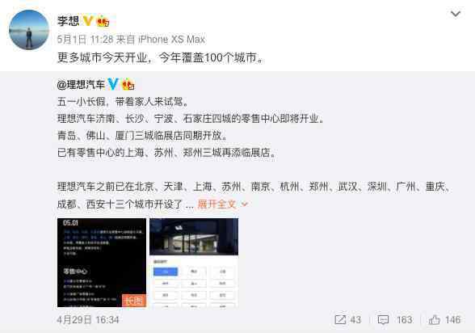Click the post timestamp 5月1日 11:28
475x333 pixels.
pyautogui.click(x=85, y=40)
